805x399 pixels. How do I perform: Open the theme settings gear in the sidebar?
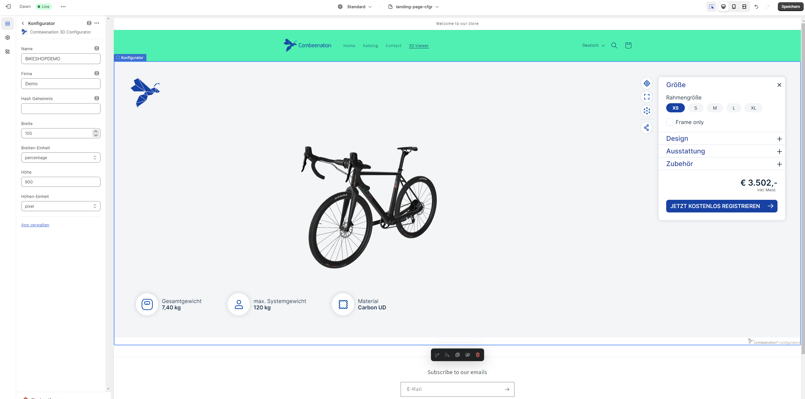point(8,38)
